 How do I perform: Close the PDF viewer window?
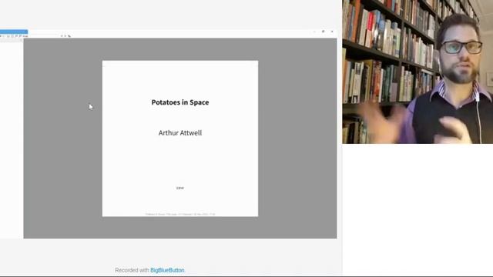[332, 32]
